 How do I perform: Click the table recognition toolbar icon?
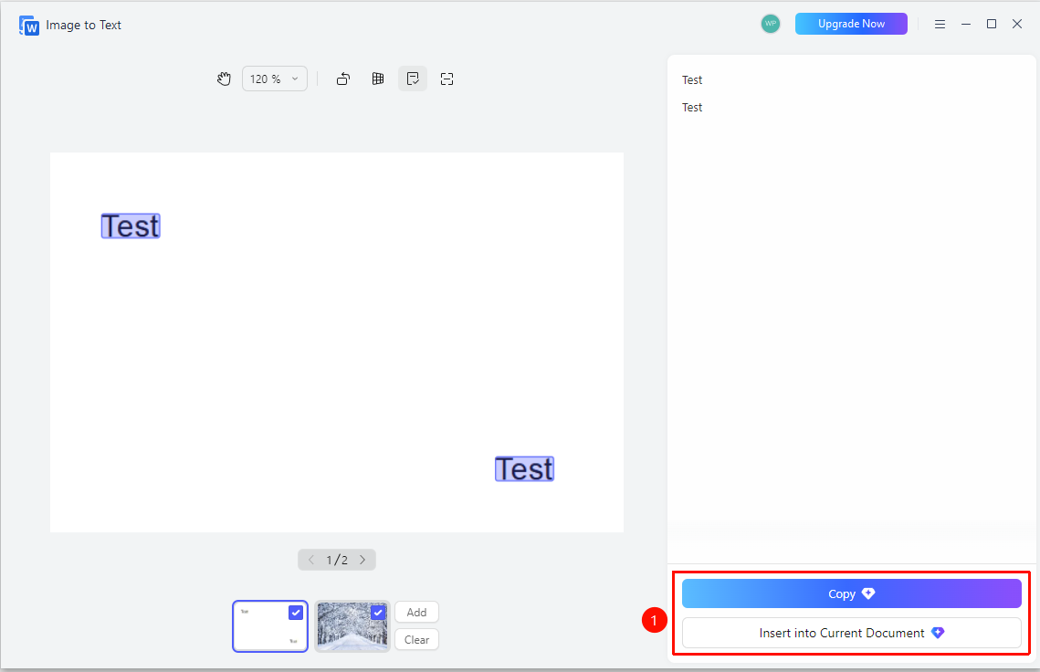(378, 79)
